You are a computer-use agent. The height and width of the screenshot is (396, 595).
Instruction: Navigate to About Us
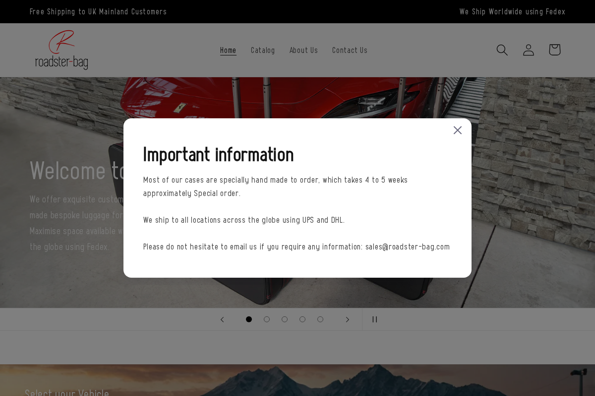pyautogui.click(x=303, y=50)
